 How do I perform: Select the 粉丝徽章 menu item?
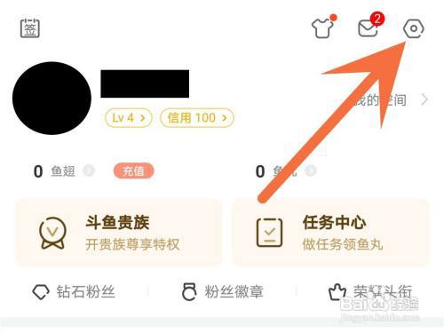(x=223, y=292)
